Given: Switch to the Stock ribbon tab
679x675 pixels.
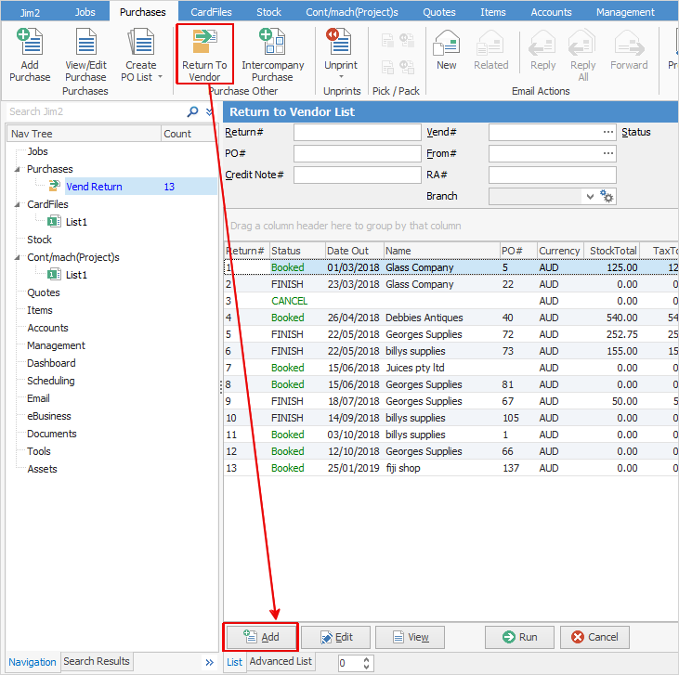Looking at the screenshot, I should pyautogui.click(x=268, y=12).
